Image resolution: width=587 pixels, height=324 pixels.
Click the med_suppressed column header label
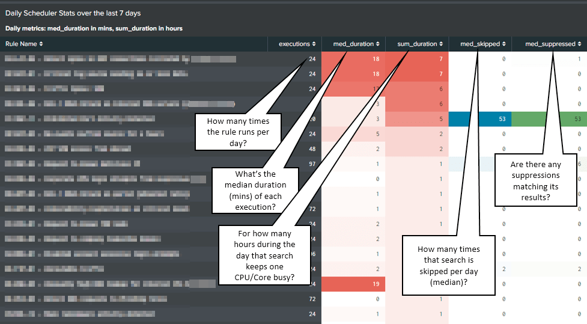click(x=550, y=44)
